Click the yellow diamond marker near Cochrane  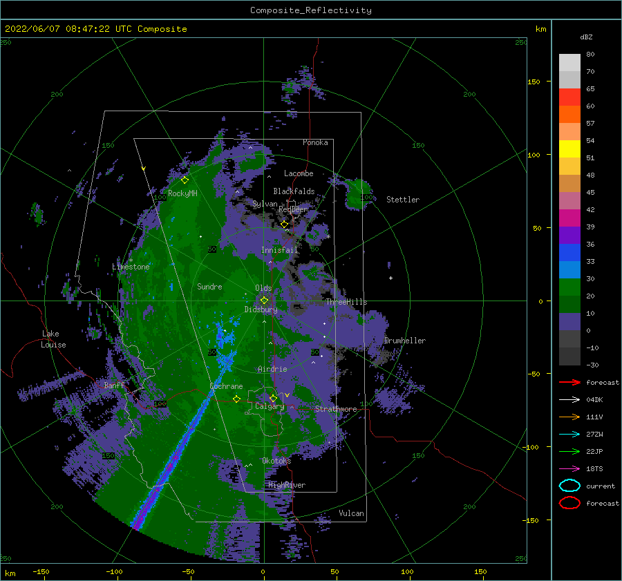[237, 399]
